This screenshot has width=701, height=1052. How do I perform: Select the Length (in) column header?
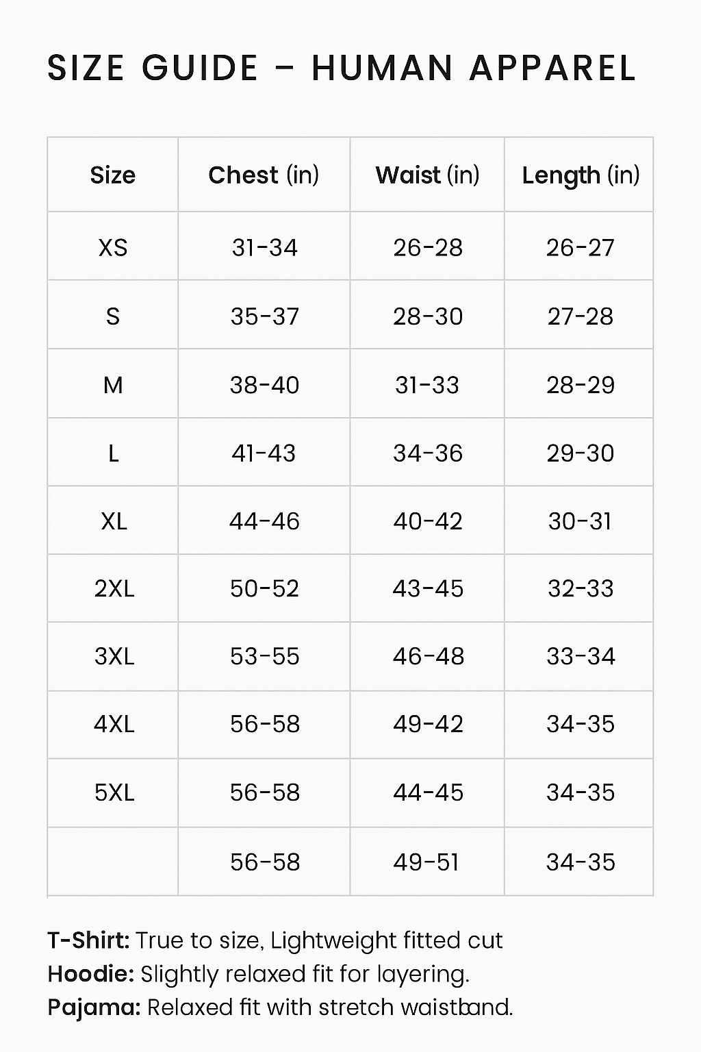pos(581,176)
